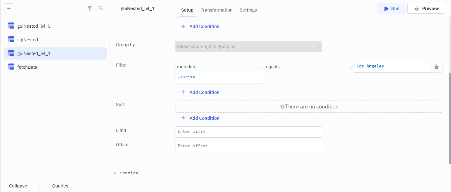
Task: Click the Preview button with eye icon
Action: [426, 9]
